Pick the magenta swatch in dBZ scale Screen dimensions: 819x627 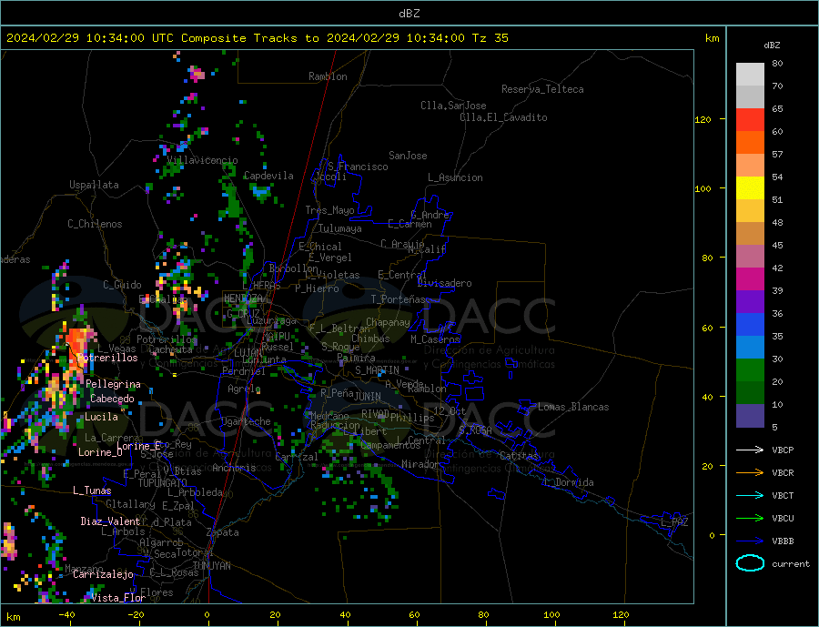point(750,279)
